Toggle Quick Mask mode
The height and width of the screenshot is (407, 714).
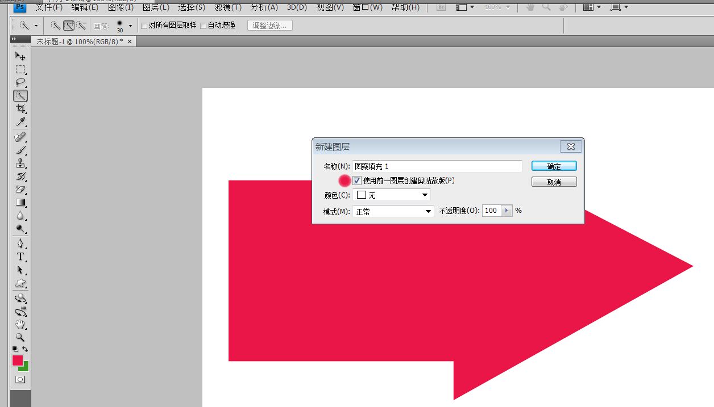pos(20,379)
